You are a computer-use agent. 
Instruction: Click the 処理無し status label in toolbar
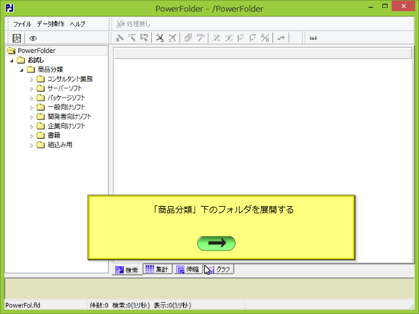[138, 24]
